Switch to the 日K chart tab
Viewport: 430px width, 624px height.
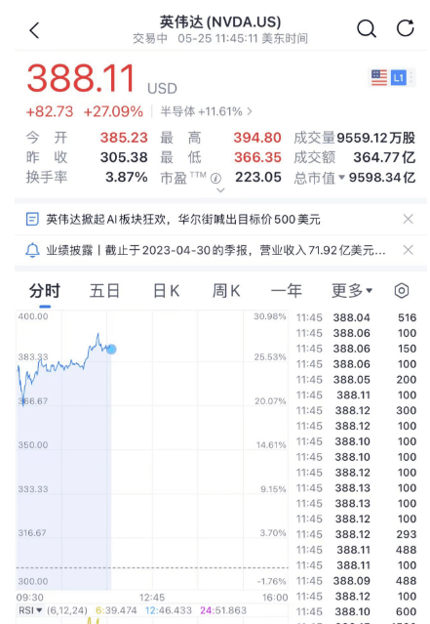pyautogui.click(x=166, y=291)
